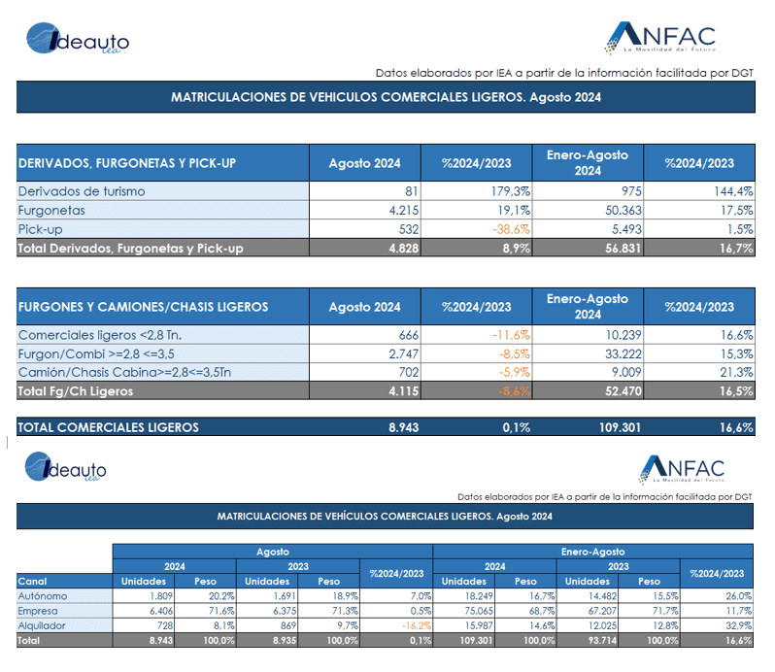Select the 'Enero-Agosto' header in the channel table
The height and width of the screenshot is (672, 775).
592,552
